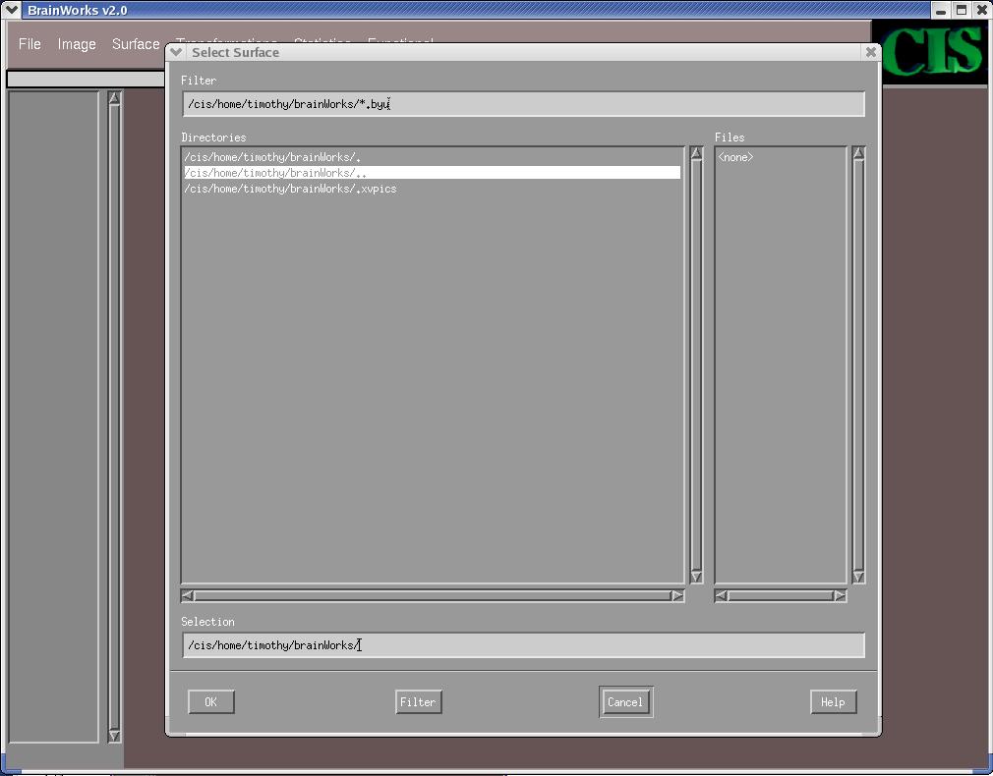This screenshot has height=776, width=993.
Task: Open BrainWorks window menu arrow in title bar
Action: coord(12,10)
